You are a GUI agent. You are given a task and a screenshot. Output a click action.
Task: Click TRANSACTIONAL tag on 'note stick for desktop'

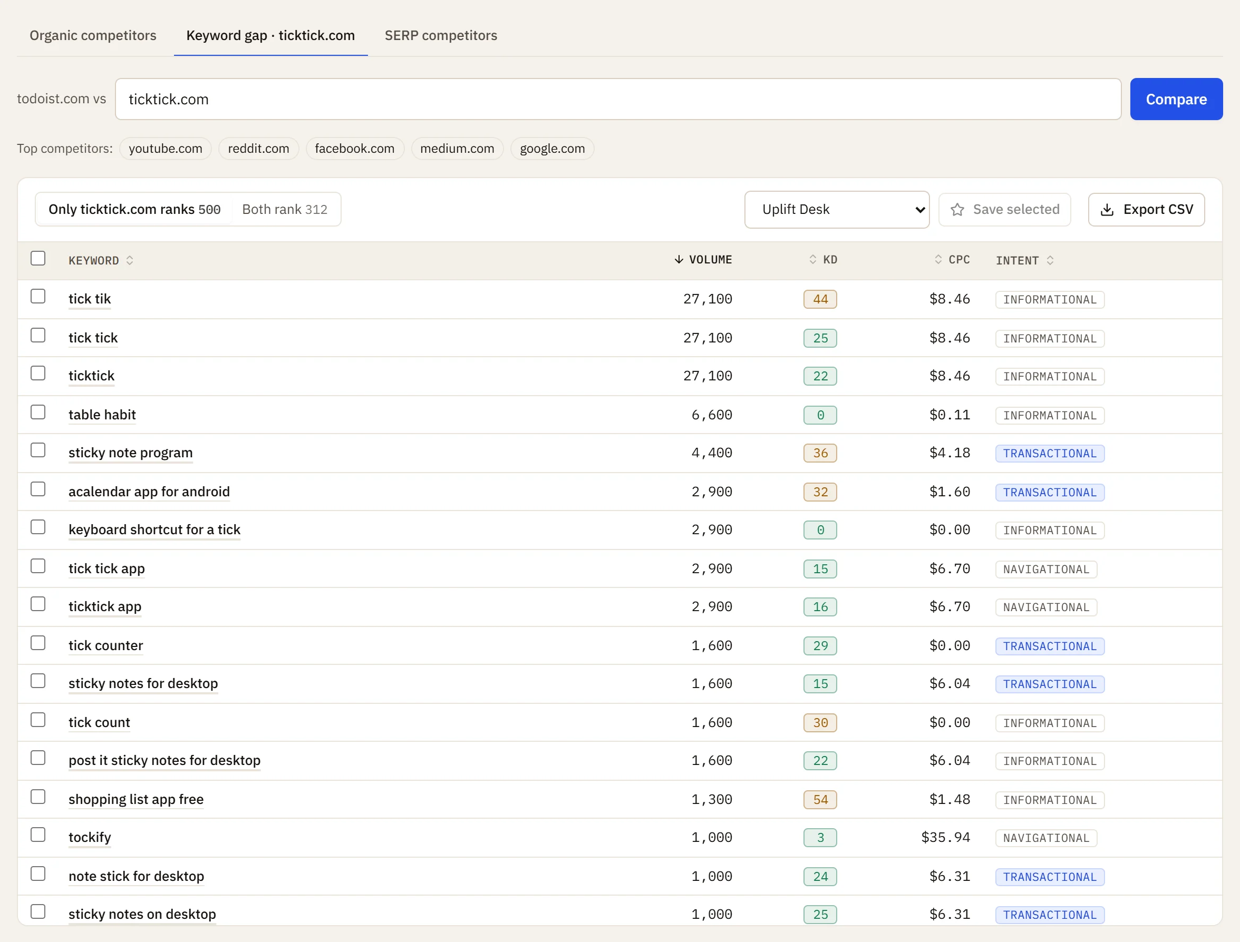(x=1049, y=877)
